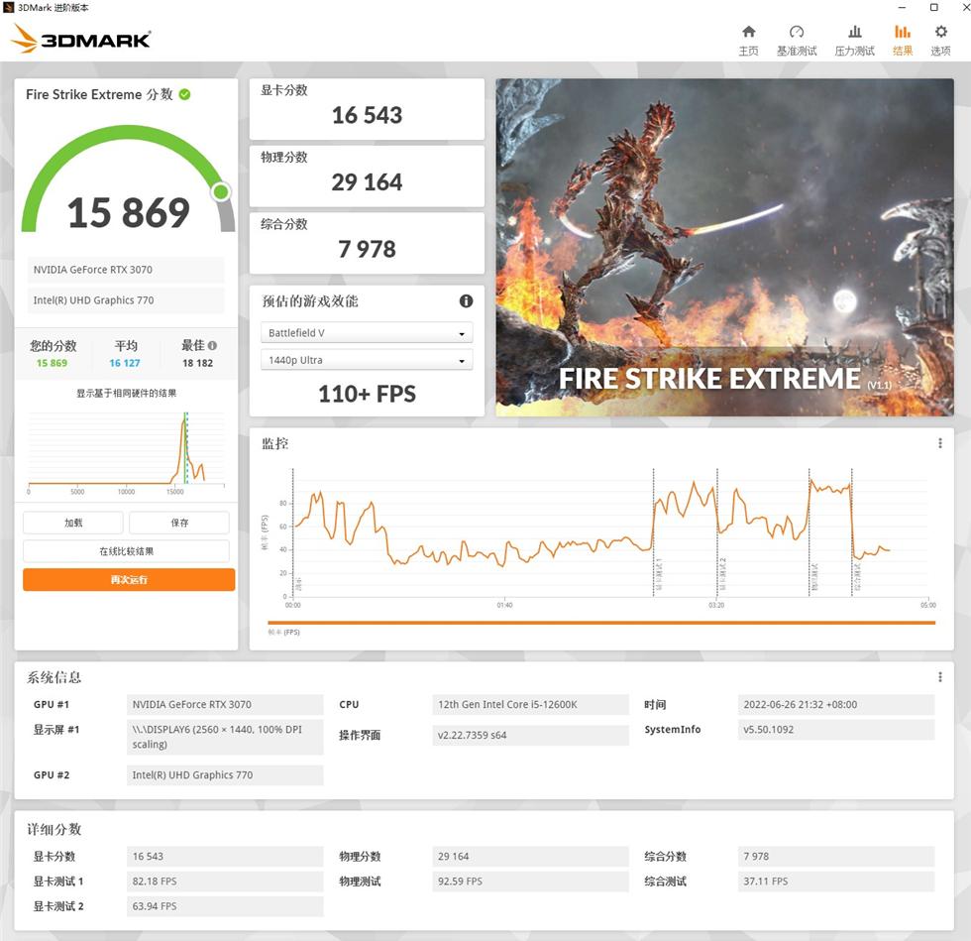971x941 pixels.
Task: Click the GPU #2 Intel UHD Graphics value
Action: (225, 774)
